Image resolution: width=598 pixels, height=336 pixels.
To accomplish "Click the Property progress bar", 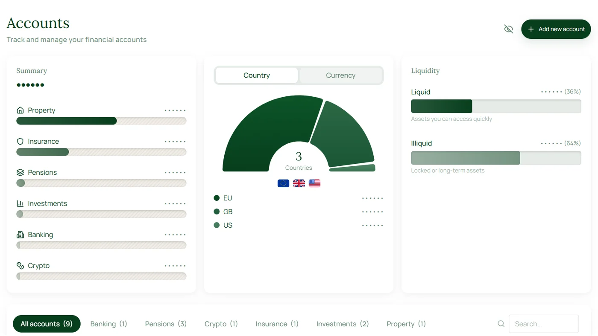I will [x=101, y=121].
